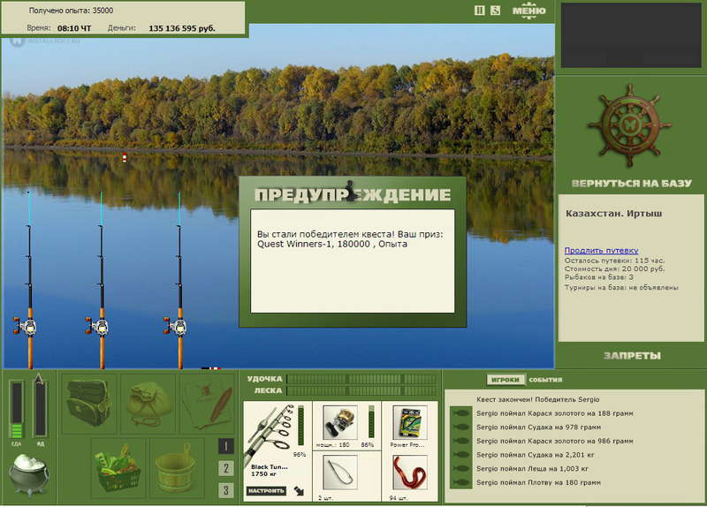Click the fish icon beside Судака на 2,201 кг
Image resolution: width=707 pixels, height=507 pixels.
pyautogui.click(x=460, y=455)
